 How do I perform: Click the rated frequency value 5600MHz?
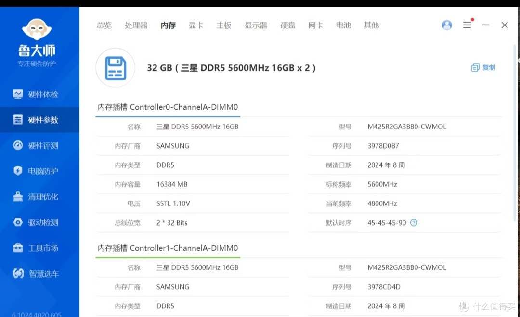pos(382,184)
